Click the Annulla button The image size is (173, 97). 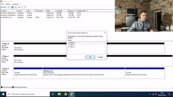(100, 57)
